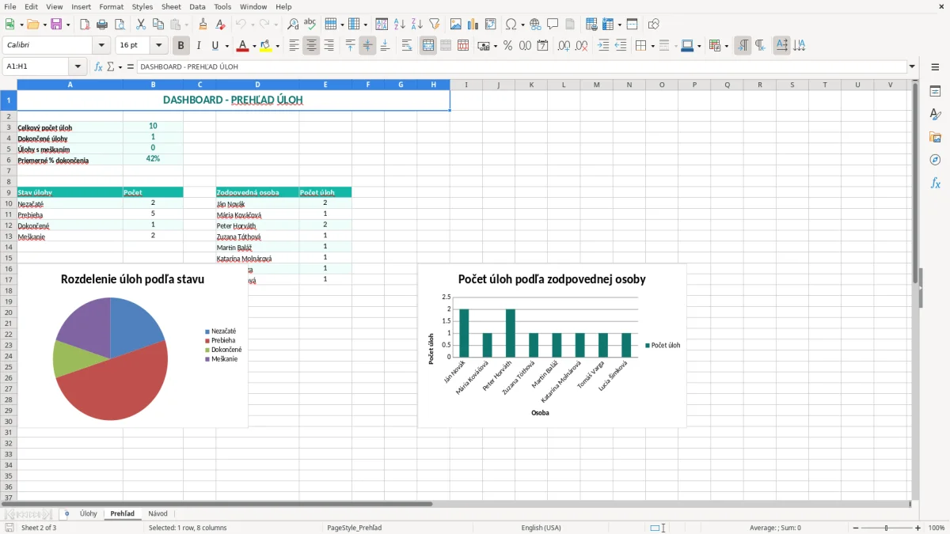This screenshot has width=950, height=534.
Task: Open sidebar Gallery panel
Action: 935,138
